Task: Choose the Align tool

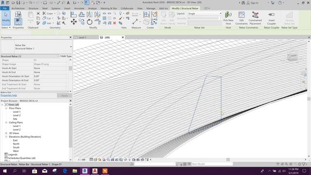Action: [73, 15]
